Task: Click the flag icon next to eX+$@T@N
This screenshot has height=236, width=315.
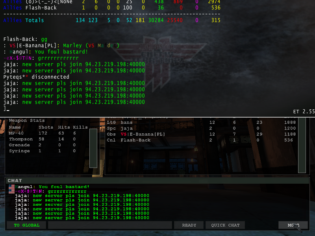Action: [11, 191]
